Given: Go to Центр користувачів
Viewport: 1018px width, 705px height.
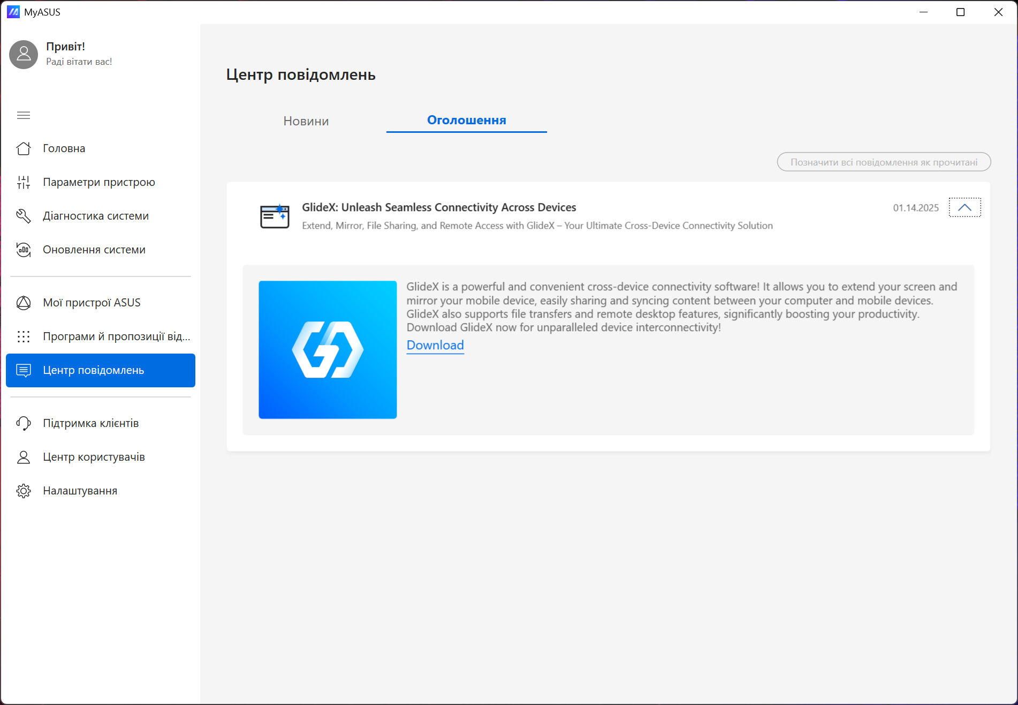Looking at the screenshot, I should [101, 457].
